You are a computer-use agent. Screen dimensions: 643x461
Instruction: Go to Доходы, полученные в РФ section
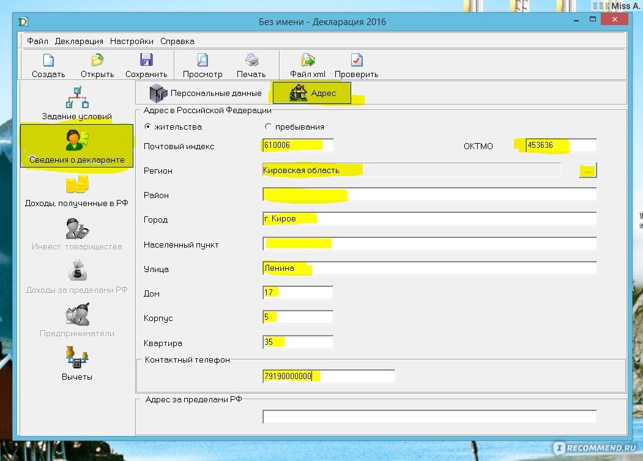[76, 191]
